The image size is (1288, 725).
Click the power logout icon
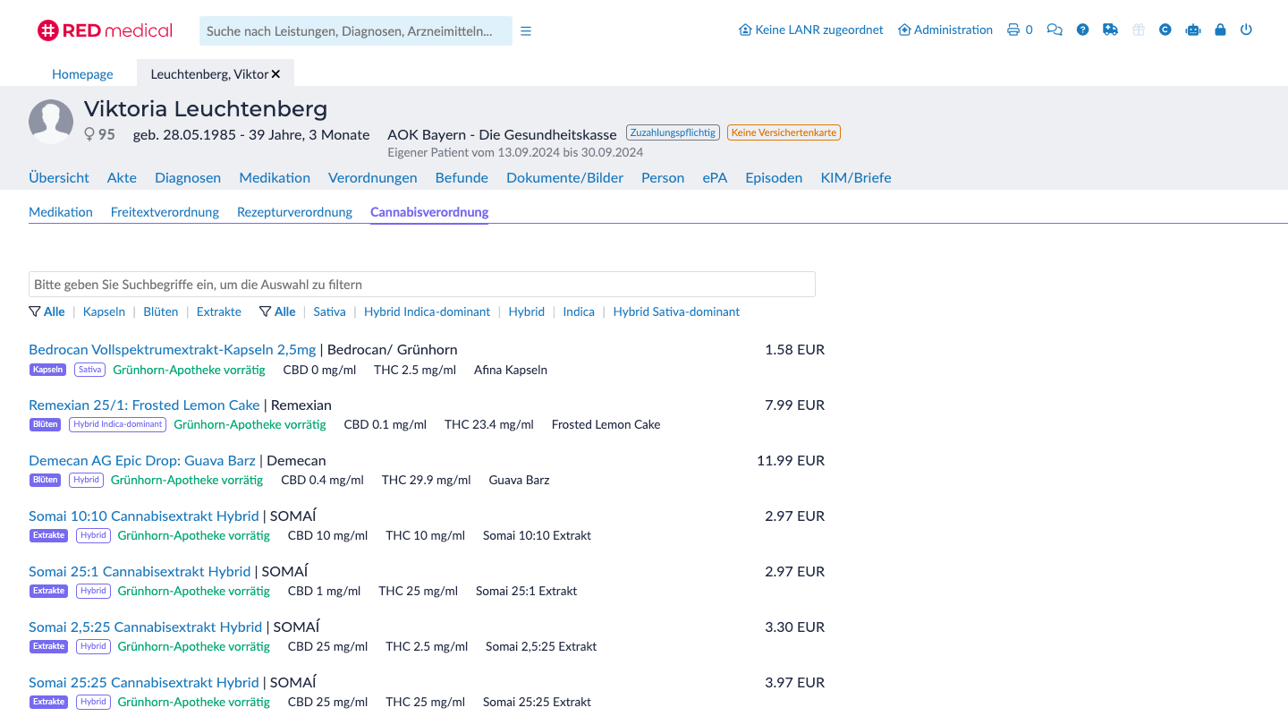point(1246,30)
